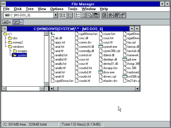Image resolution: width=171 pixels, height=128 pixels.
Task: Select the comm.drv file
Action: click(x=83, y=42)
